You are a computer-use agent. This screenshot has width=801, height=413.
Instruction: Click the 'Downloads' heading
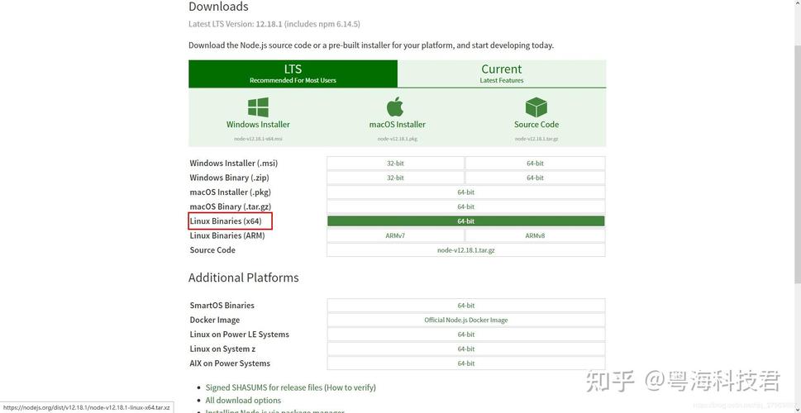coord(218,7)
